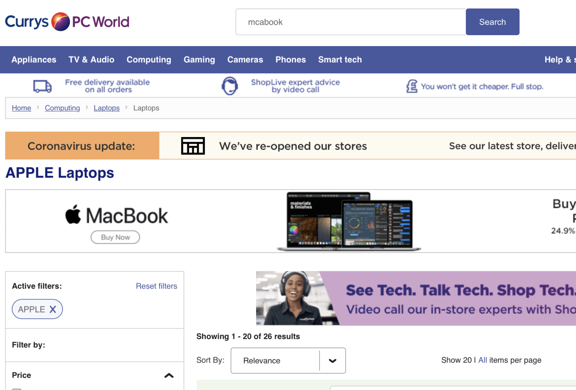Click the ShopLive headset icon
Image resolution: width=576 pixels, height=390 pixels.
pyautogui.click(x=230, y=86)
